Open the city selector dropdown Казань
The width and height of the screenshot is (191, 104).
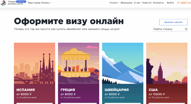(x=39, y=3)
